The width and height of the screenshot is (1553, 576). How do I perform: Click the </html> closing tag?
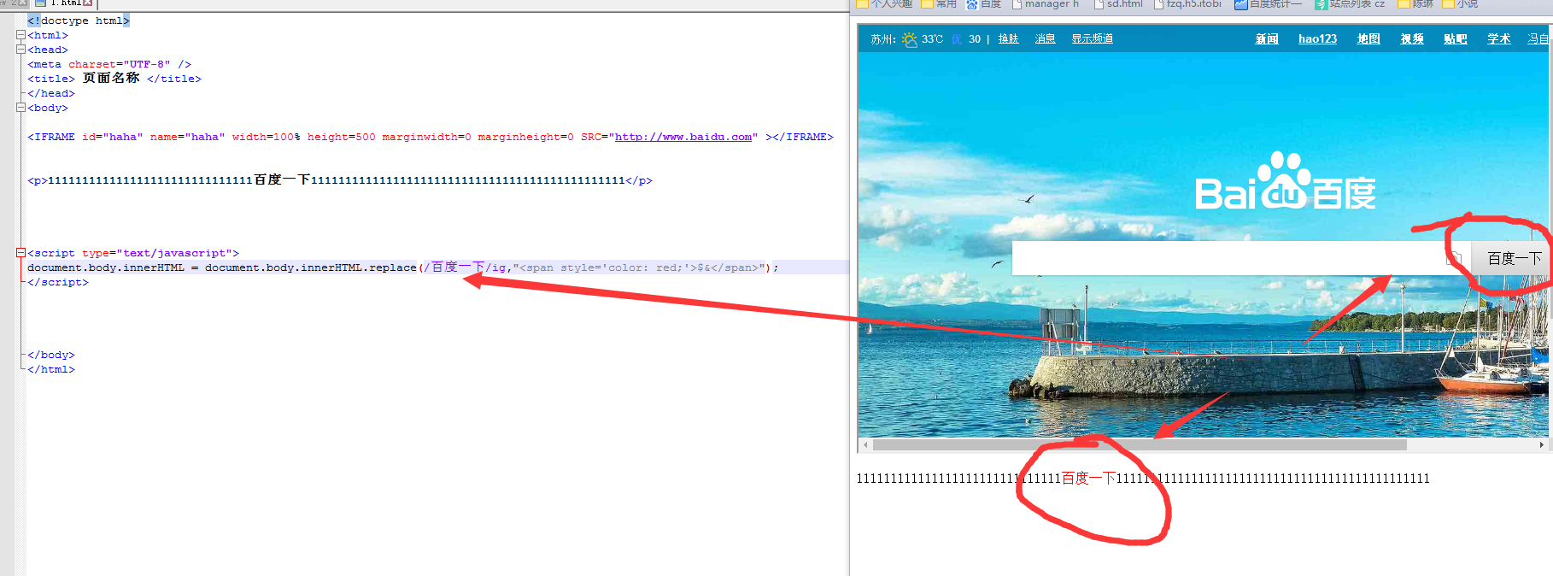pyautogui.click(x=51, y=369)
